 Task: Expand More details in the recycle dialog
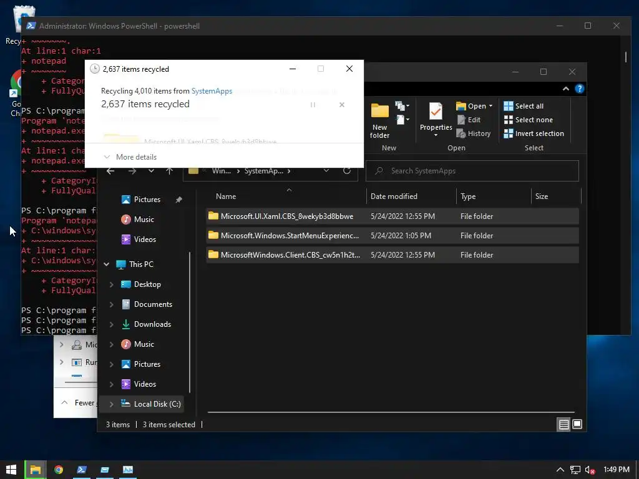coord(130,157)
